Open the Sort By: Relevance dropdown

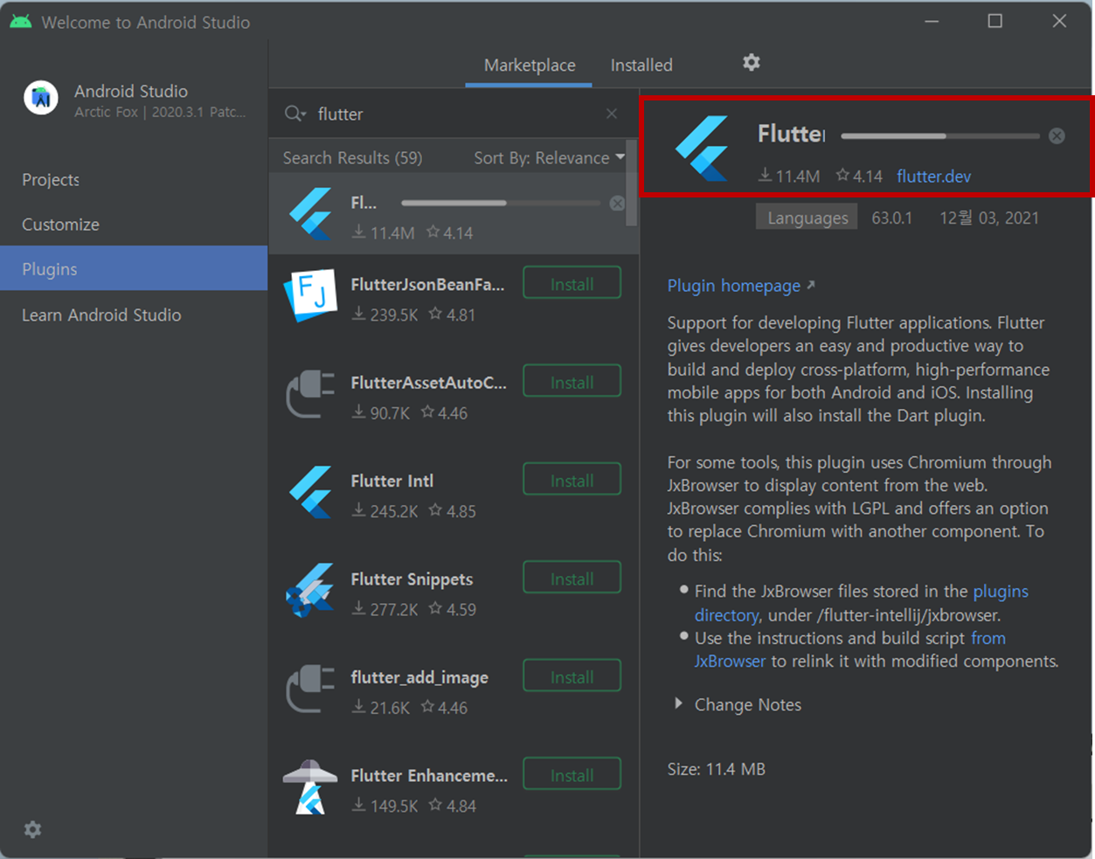point(549,158)
